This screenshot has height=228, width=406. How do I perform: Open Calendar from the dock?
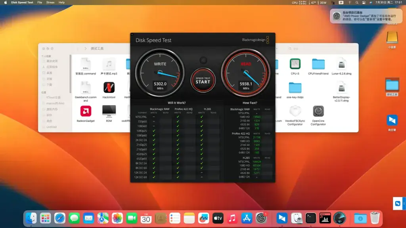(146, 218)
